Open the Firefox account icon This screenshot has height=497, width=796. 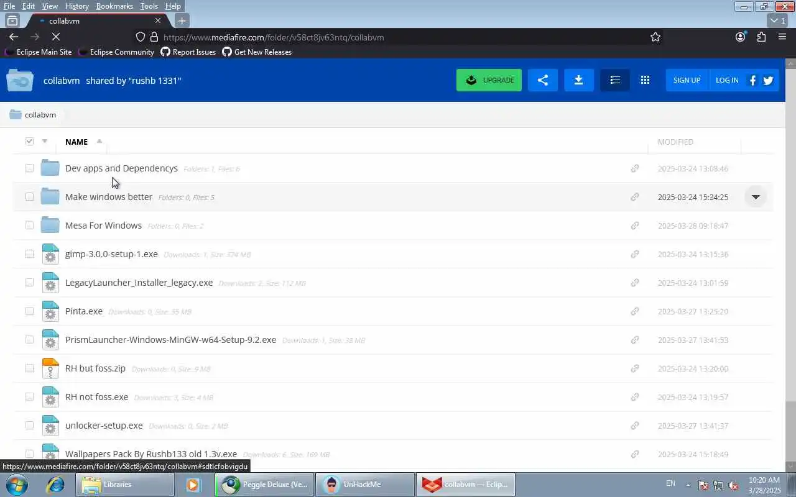point(740,37)
